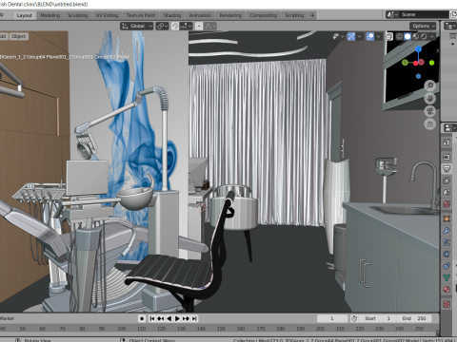457x342 pixels.
Task: Jump to the first frame
Action: (152, 318)
